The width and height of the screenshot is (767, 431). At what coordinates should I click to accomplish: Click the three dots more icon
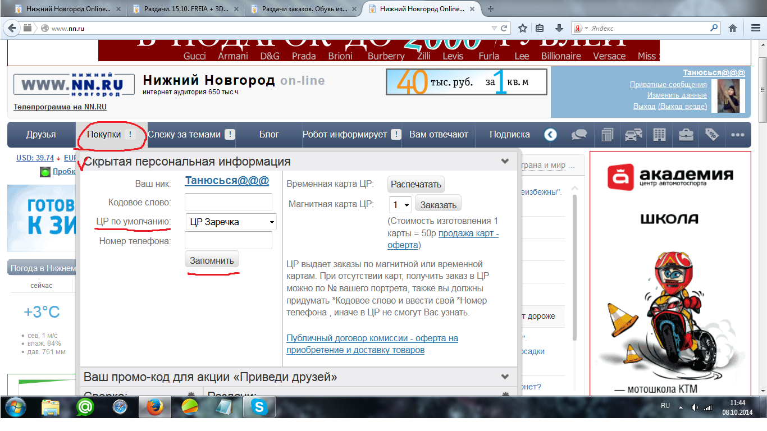point(737,135)
